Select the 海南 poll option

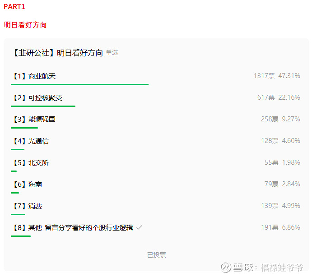click(x=35, y=185)
